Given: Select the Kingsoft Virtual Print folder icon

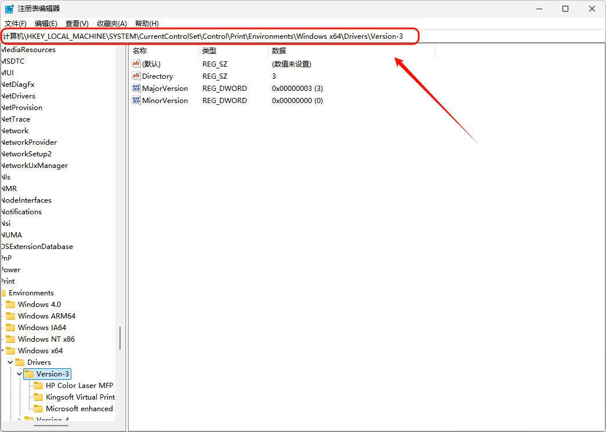Looking at the screenshot, I should point(38,397).
